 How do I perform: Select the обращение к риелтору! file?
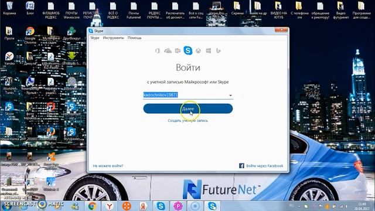[x=321, y=10]
